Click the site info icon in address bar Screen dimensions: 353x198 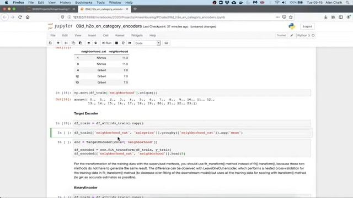pos(69,17)
